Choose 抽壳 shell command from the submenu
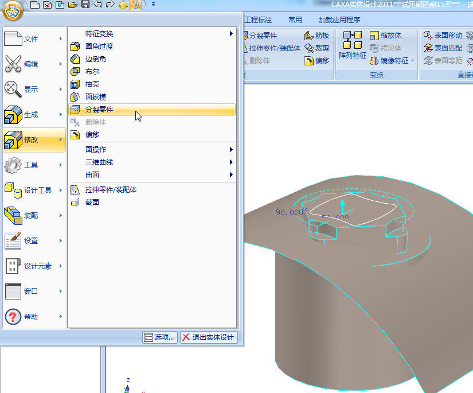473x393 pixels. tap(92, 84)
